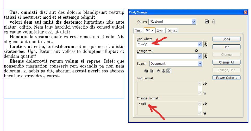
Task: Click bold text 'Tus, omnisti dis:' in document
Action: coord(28,12)
